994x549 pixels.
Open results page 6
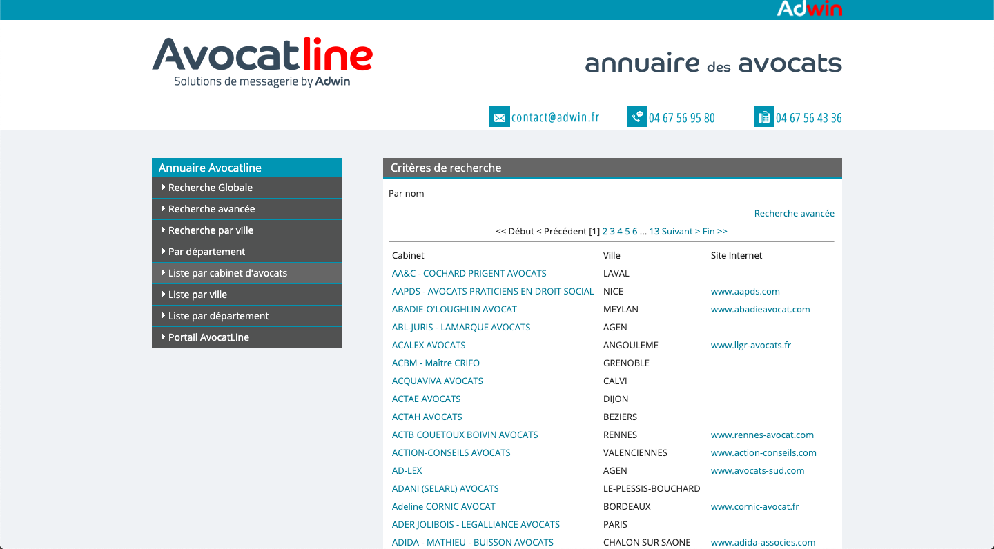(635, 232)
